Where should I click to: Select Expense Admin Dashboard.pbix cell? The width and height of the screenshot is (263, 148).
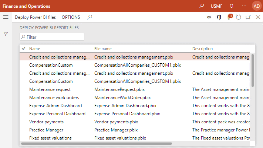click(125, 106)
